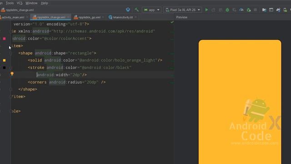Close the ripplebtn_go.xml tab
Screen dimensions: 291x164
[x=103, y=17]
